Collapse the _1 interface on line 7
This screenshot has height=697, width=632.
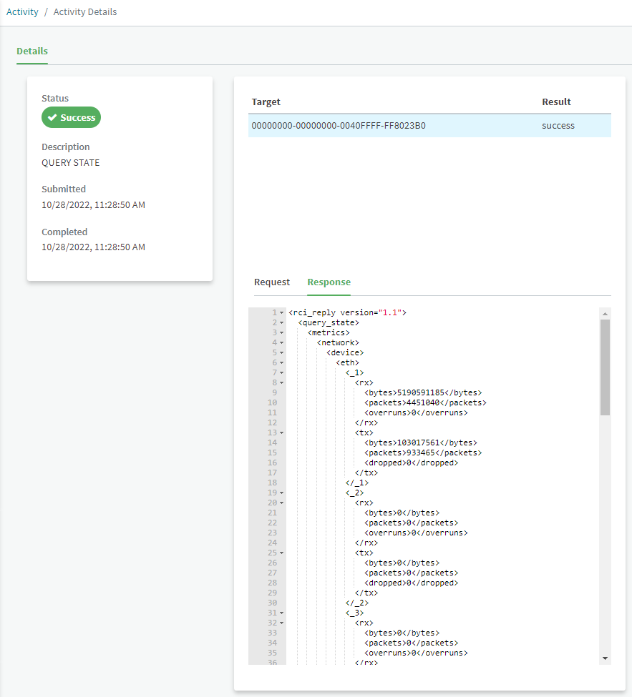pos(282,373)
